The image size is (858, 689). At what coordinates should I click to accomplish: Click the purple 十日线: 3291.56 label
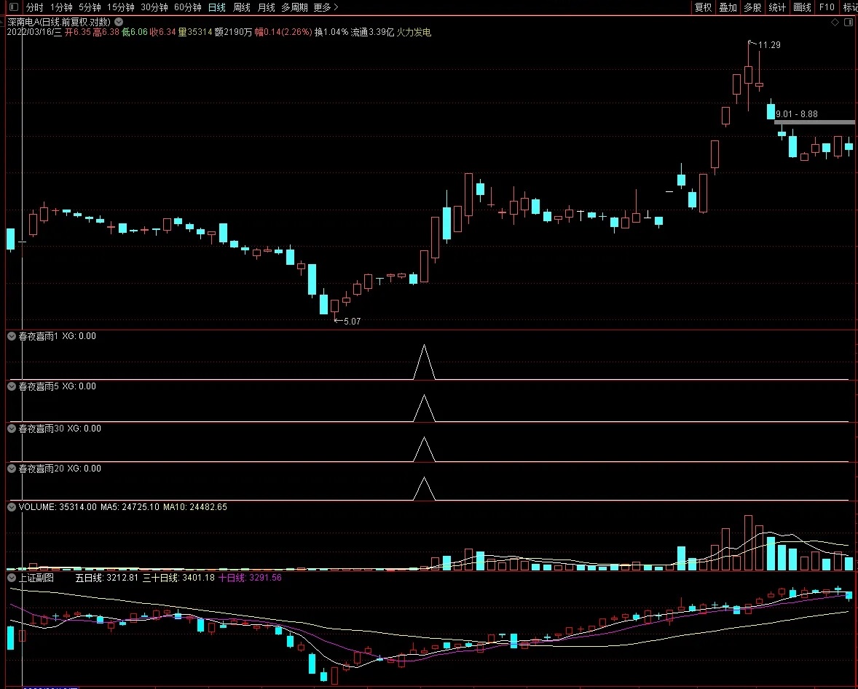point(250,578)
